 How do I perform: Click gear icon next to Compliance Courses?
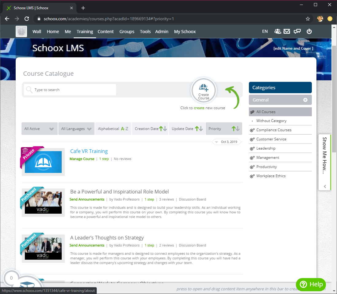pos(252,130)
